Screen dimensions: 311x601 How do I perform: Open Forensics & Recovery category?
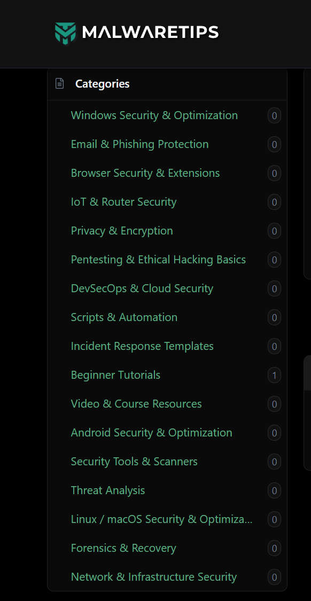[123, 548]
